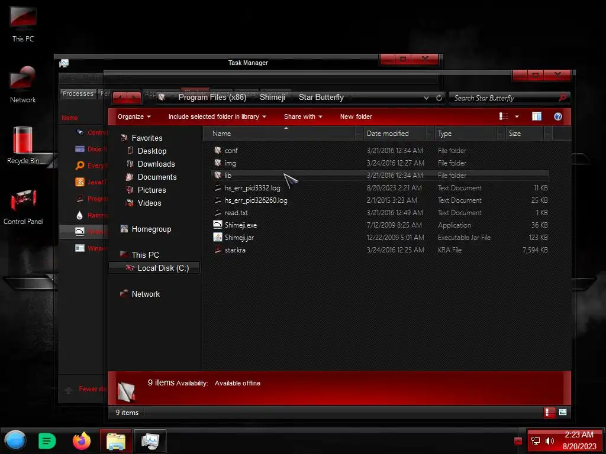Select This PC in navigation pane

pos(145,255)
